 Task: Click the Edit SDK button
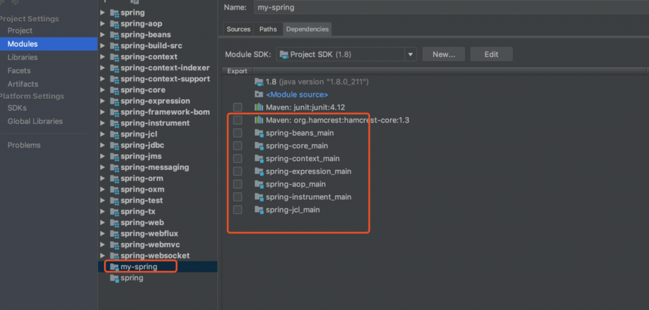(492, 54)
